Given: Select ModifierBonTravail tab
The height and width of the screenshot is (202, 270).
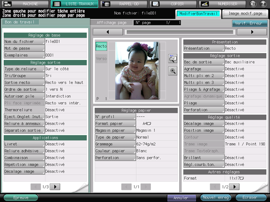Looking at the screenshot, I should [198, 14].
